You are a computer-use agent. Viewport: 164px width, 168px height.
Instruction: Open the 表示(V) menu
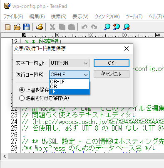coord(80,17)
